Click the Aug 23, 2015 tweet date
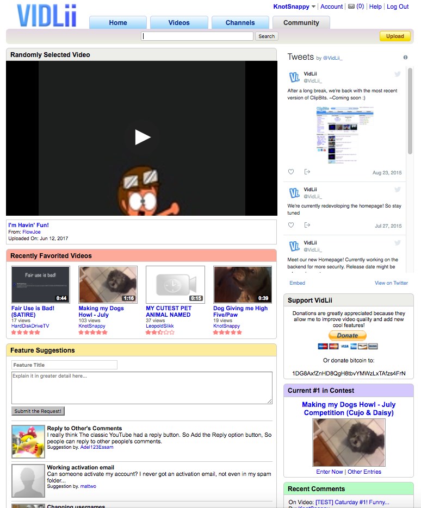This screenshot has width=421, height=508. coord(387,173)
